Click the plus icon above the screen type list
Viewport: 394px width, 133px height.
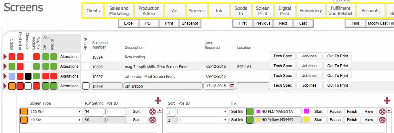click(158, 101)
